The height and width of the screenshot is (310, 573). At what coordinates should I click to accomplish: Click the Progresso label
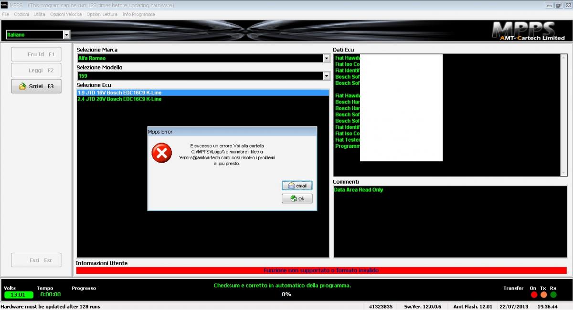coord(84,288)
